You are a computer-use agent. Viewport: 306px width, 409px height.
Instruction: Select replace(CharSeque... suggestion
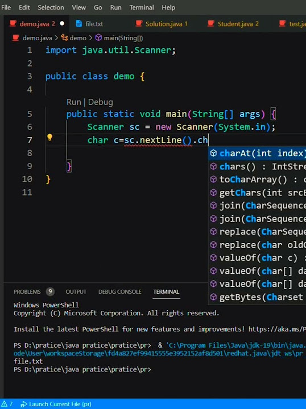tap(257, 232)
